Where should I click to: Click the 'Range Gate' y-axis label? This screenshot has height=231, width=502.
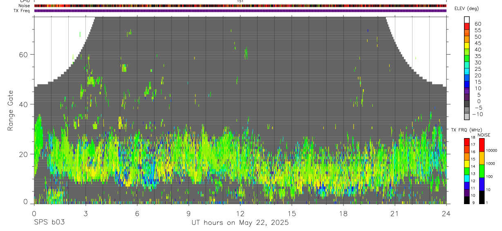tap(11, 111)
